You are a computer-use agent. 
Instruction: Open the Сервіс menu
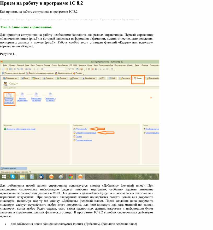130,65
